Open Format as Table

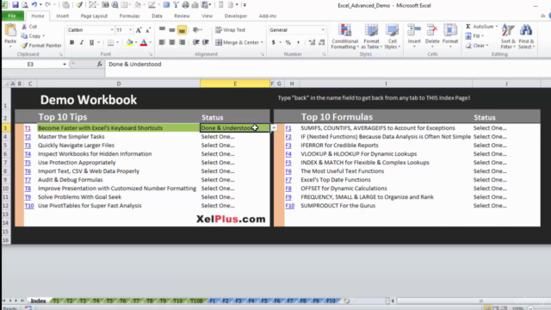click(371, 36)
